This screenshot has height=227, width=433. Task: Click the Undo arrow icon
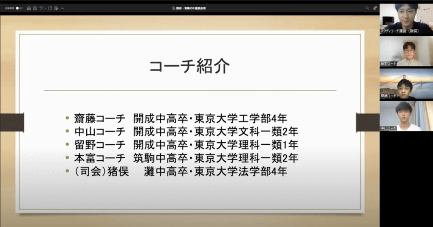41,8
